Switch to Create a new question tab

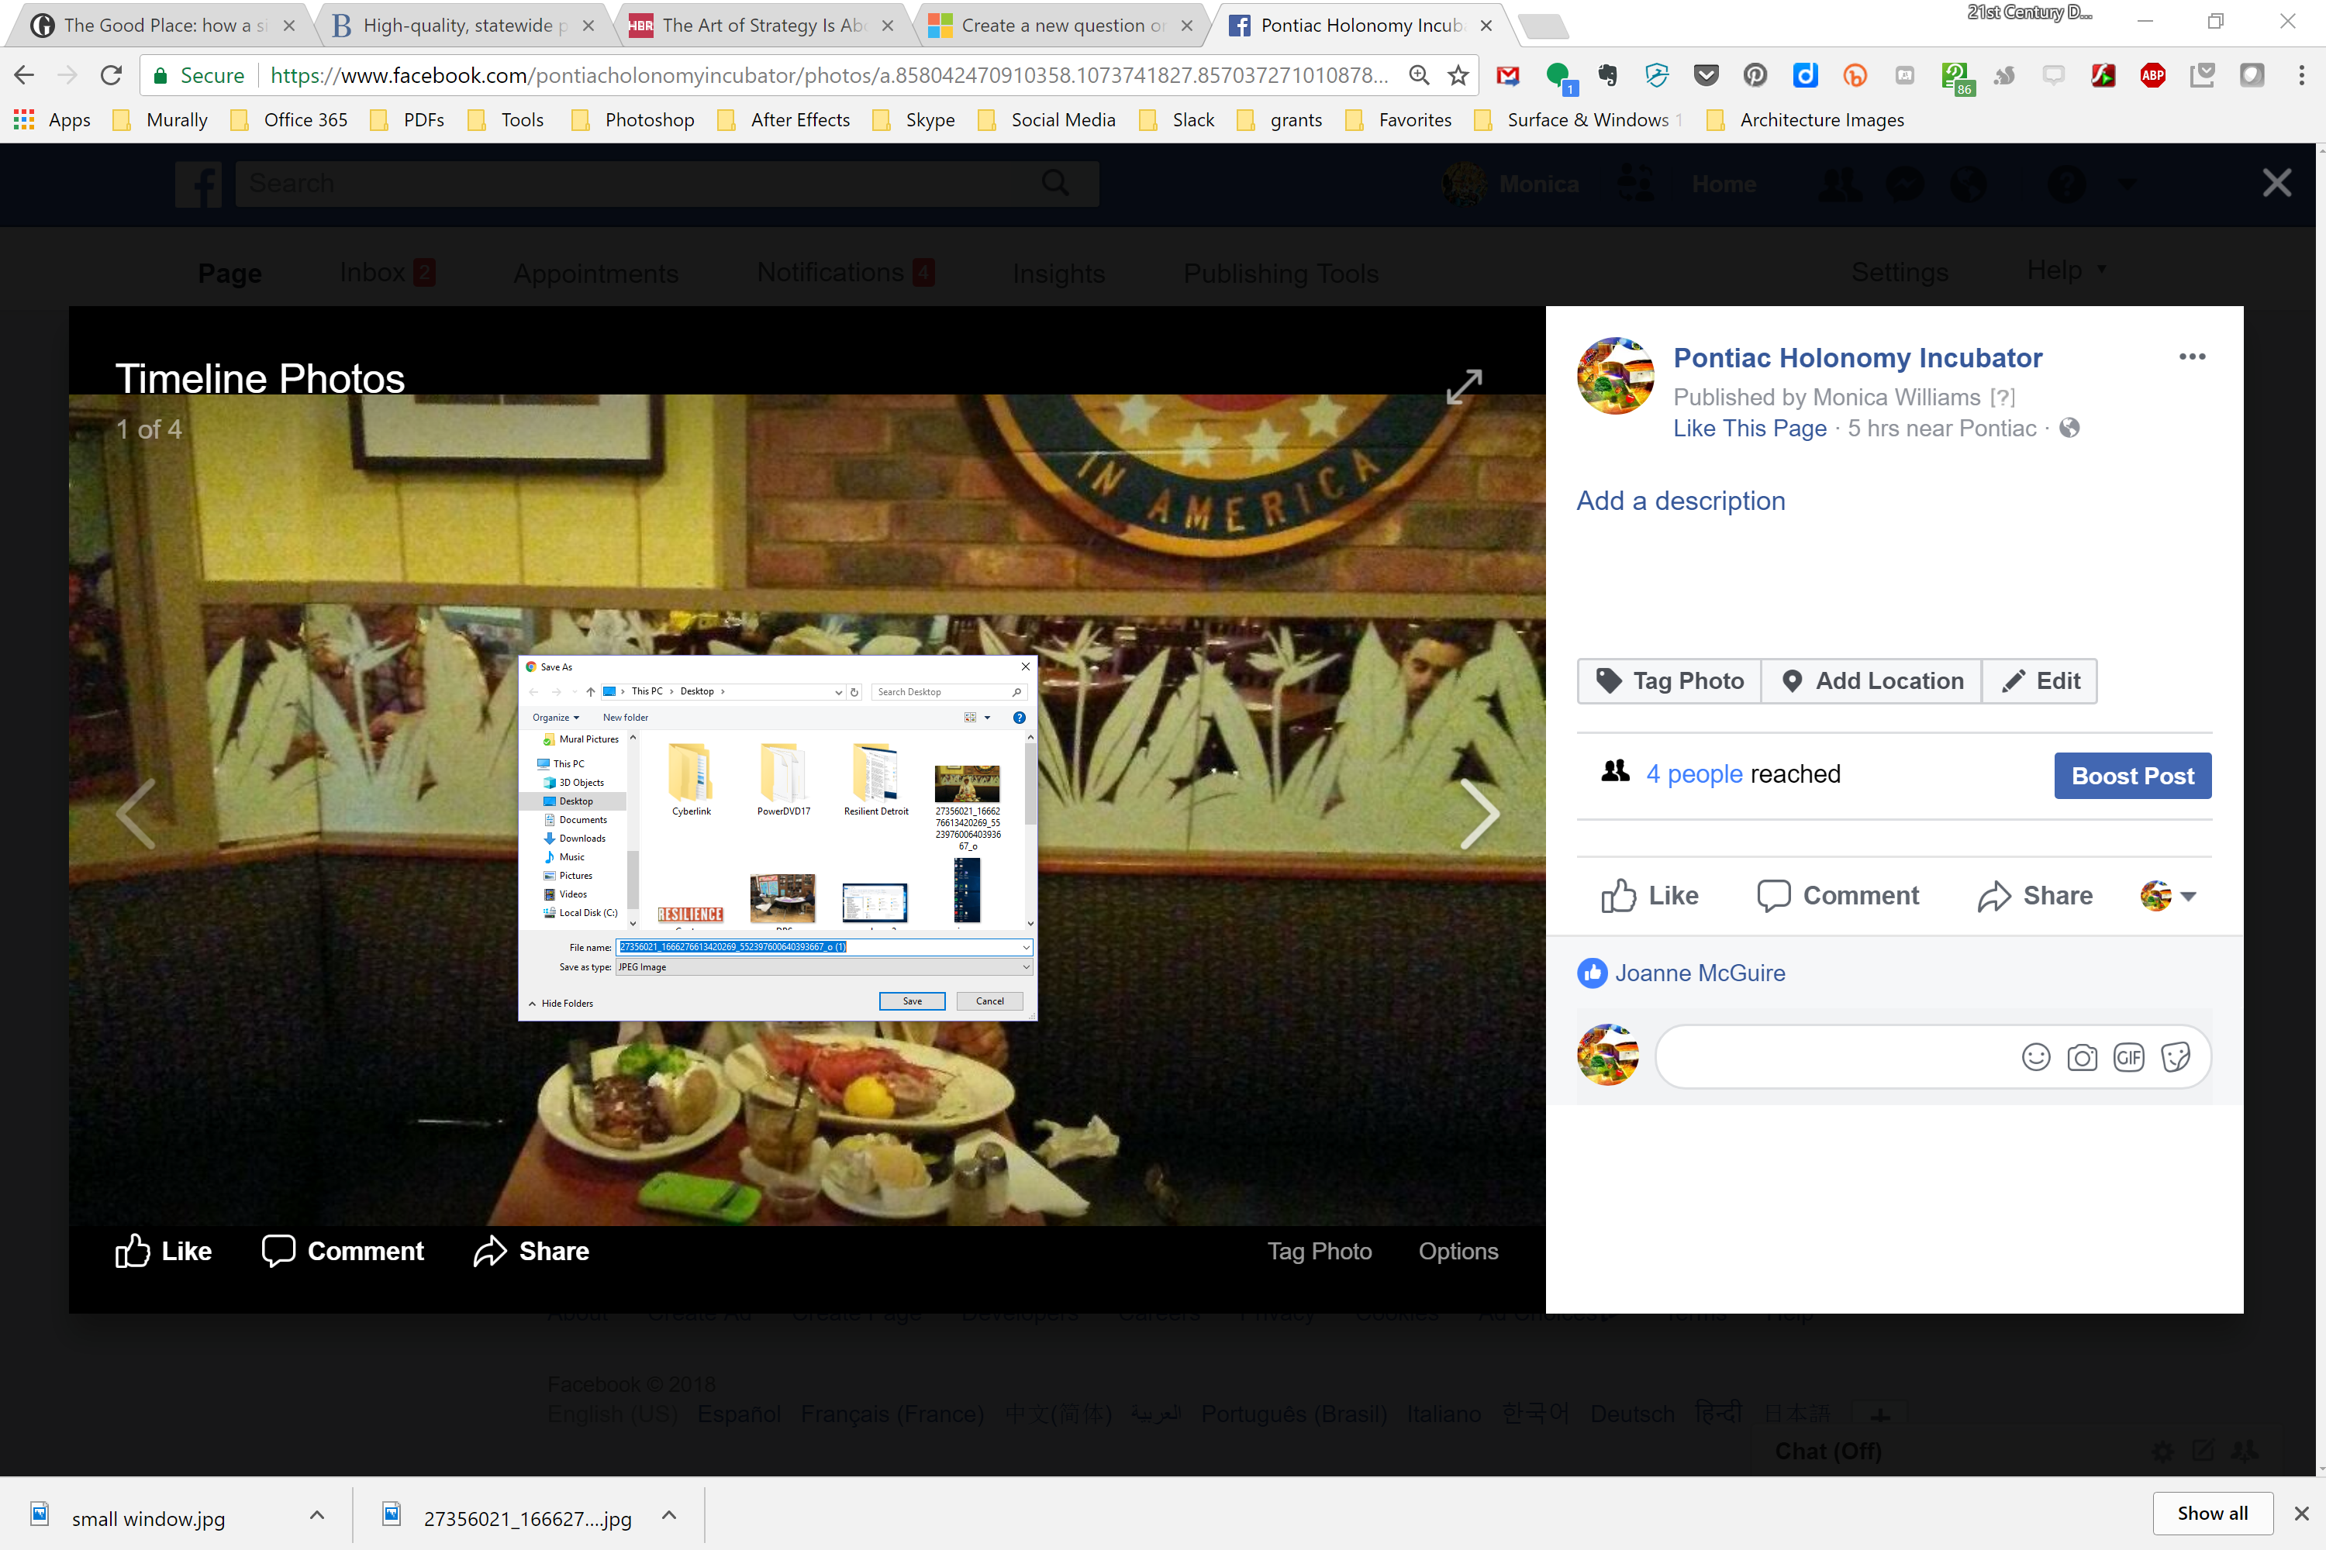(x=1061, y=25)
